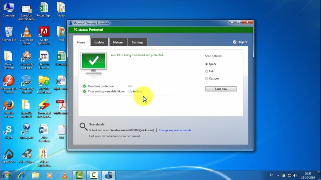Open VLC from the taskbar
Viewport: 321px width, 180px height.
click(64, 175)
